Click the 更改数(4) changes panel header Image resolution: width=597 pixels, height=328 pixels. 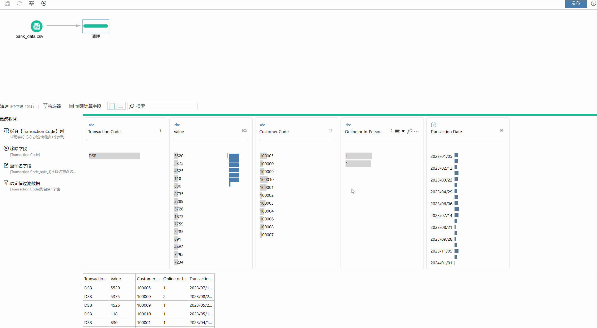point(9,119)
